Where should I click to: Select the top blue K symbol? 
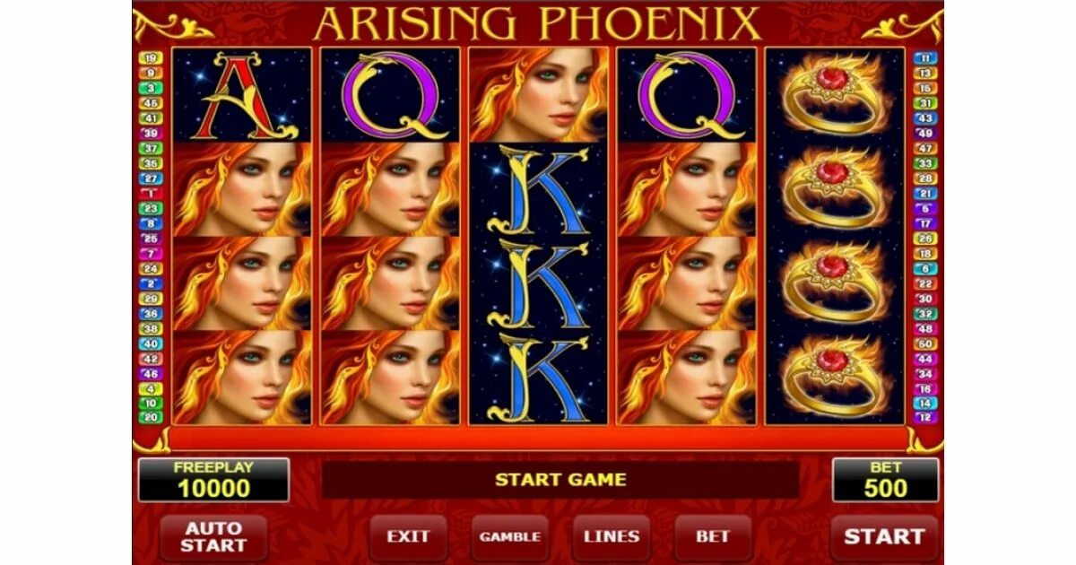click(538, 188)
